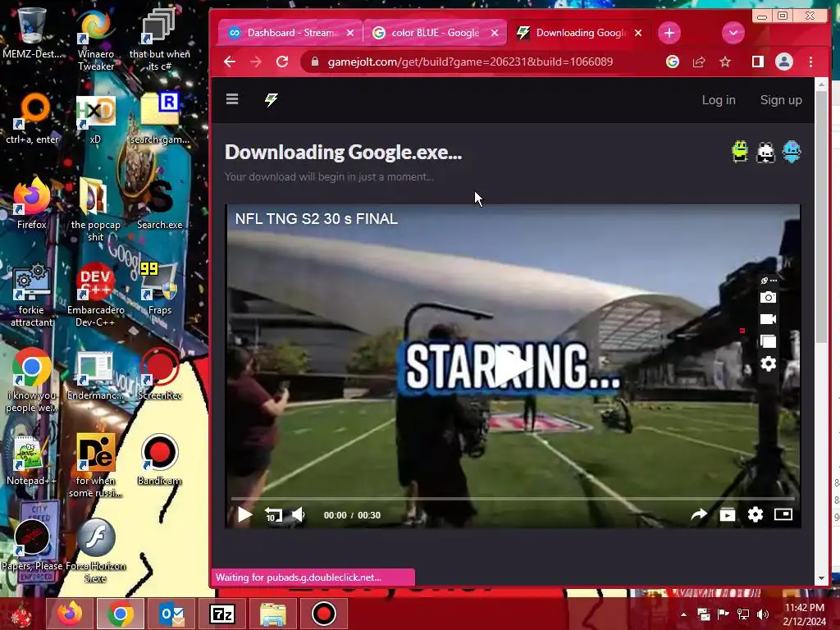Launch Notepad++ from the desktop
The width and height of the screenshot is (840, 630).
pos(32,459)
